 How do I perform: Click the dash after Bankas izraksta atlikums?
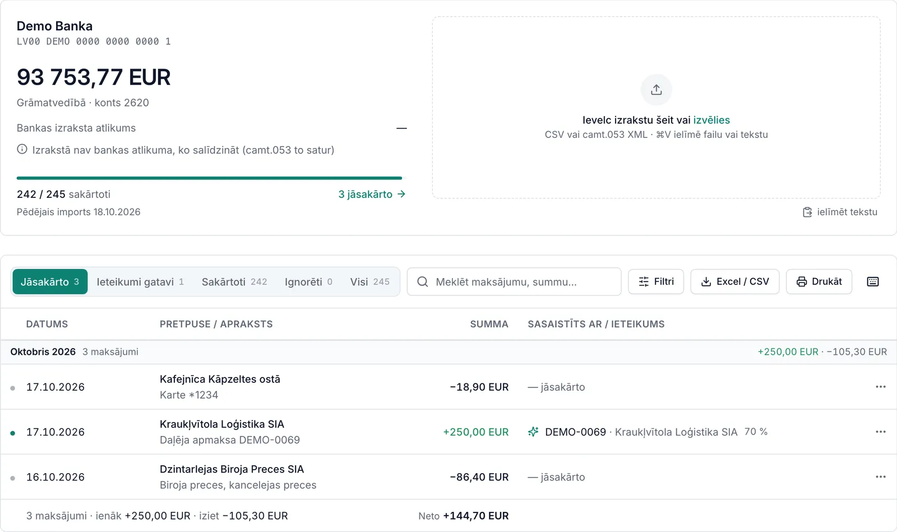(x=401, y=128)
